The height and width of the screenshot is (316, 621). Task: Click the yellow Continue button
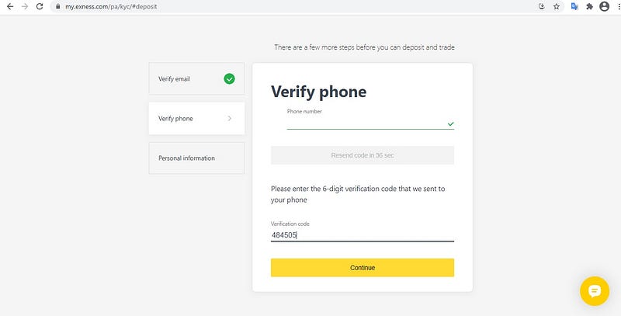click(x=363, y=268)
